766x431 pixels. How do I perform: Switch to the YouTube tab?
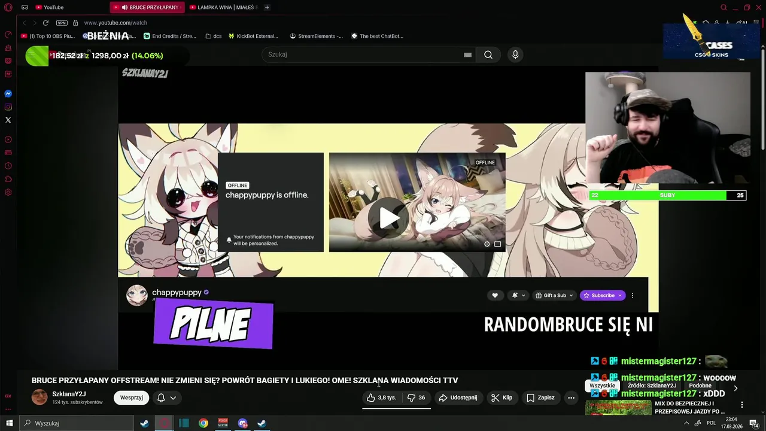49,7
